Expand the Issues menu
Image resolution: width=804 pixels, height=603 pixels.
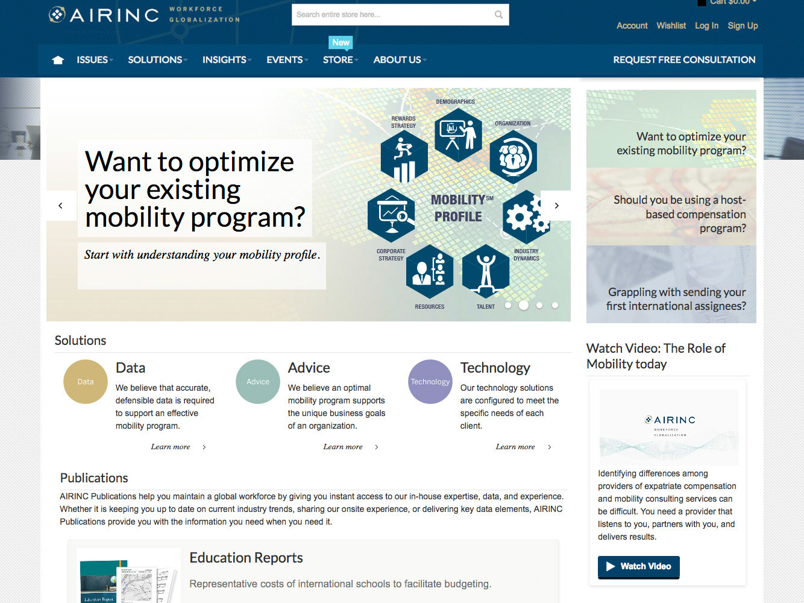[x=95, y=60]
